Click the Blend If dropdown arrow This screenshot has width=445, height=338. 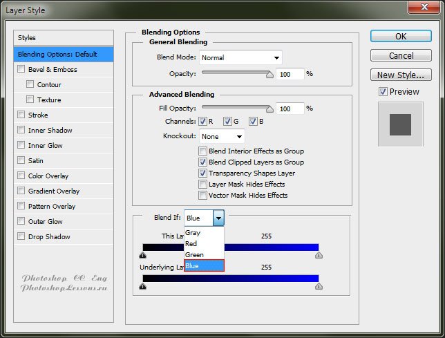[x=218, y=218]
